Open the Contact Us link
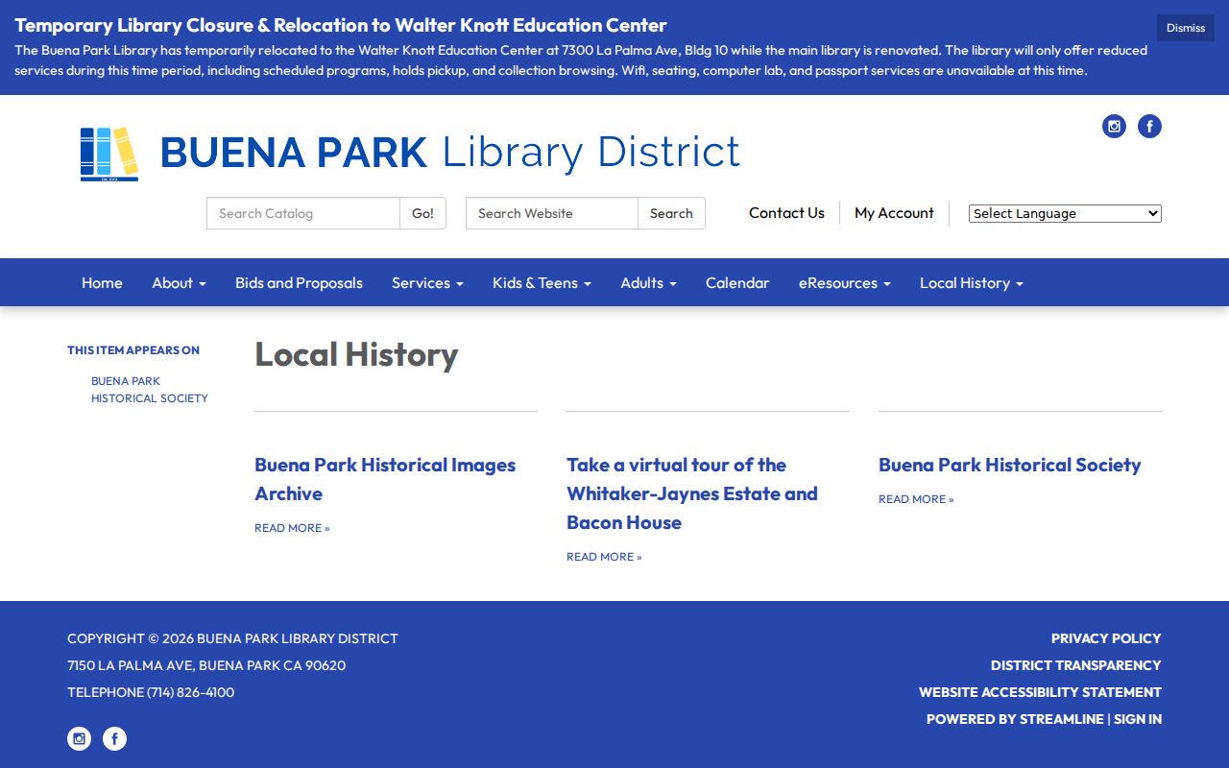 786,213
